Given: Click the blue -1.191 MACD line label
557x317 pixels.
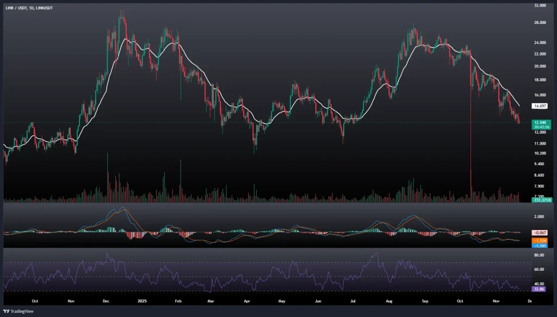Looking at the screenshot, I should (540, 246).
